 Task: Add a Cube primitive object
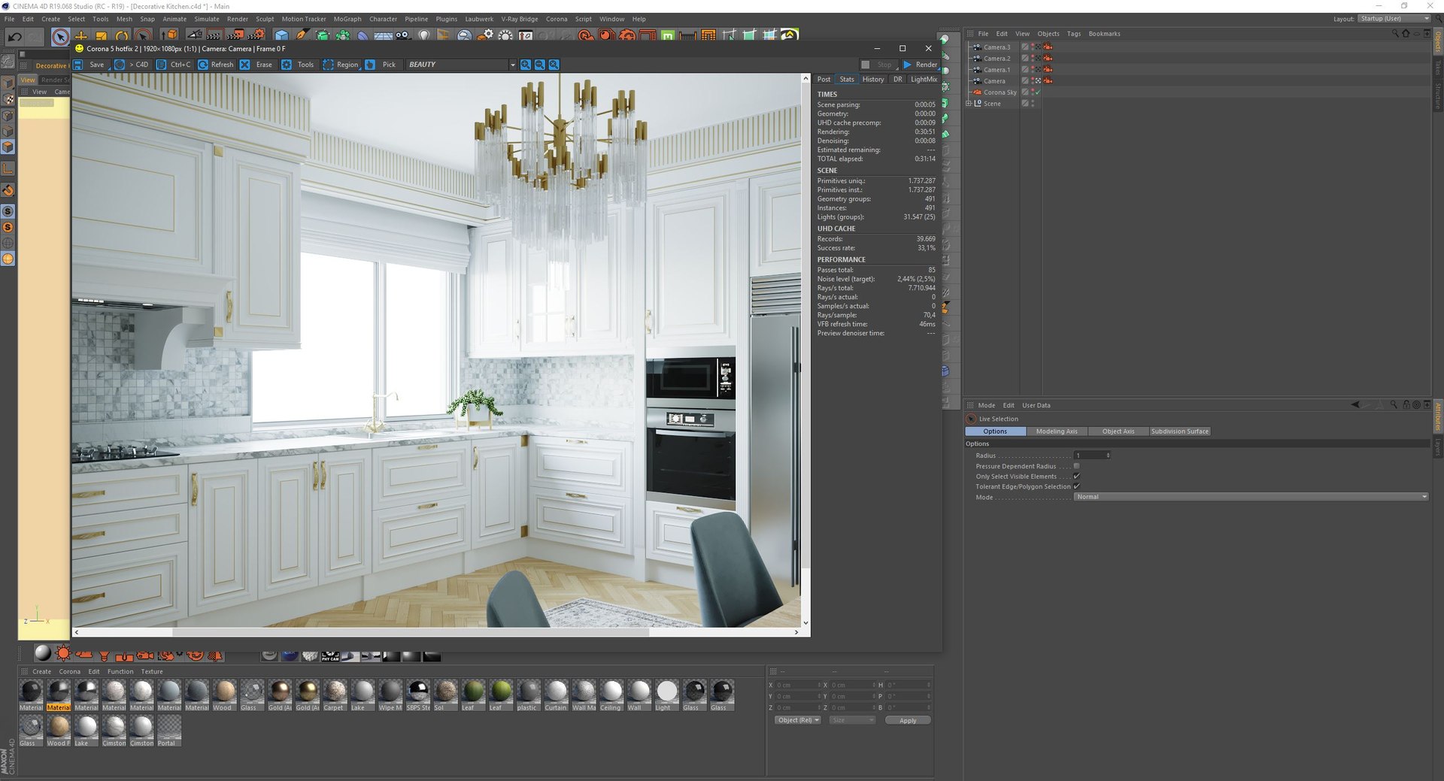281,35
